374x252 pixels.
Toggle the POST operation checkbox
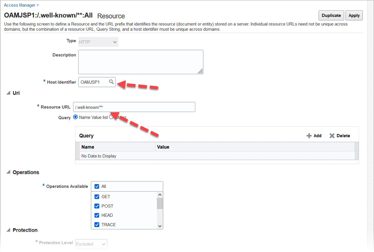click(x=97, y=206)
